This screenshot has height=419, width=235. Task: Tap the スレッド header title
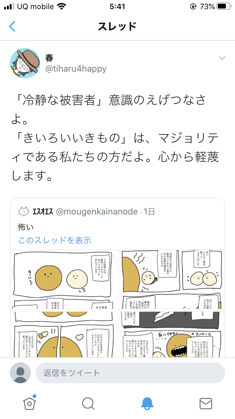tap(117, 27)
